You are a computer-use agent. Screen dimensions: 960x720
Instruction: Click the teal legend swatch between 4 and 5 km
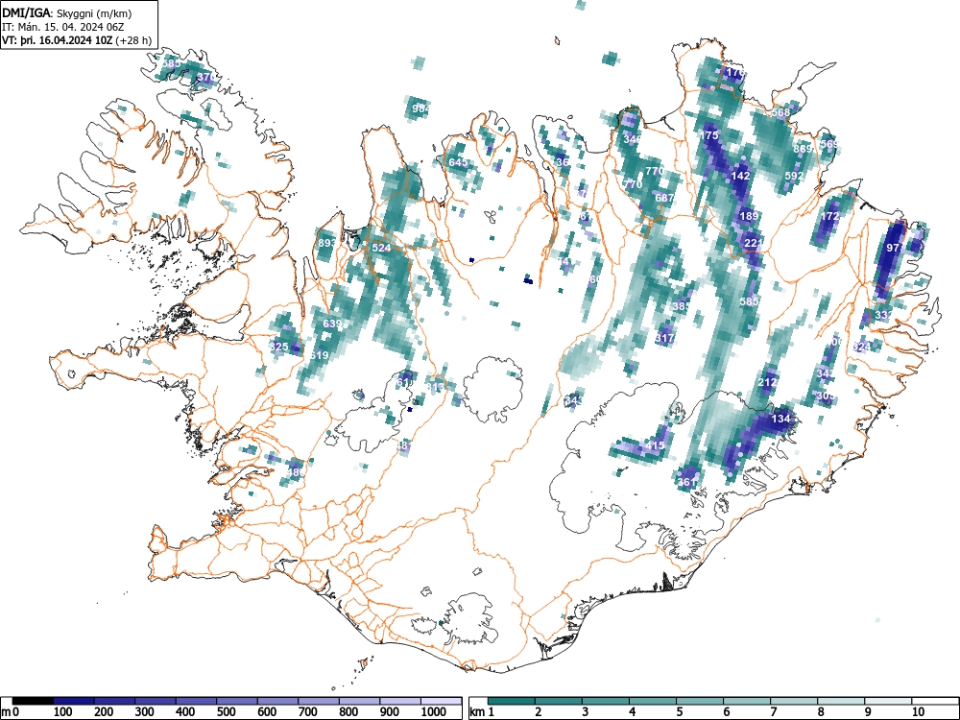pos(653,701)
